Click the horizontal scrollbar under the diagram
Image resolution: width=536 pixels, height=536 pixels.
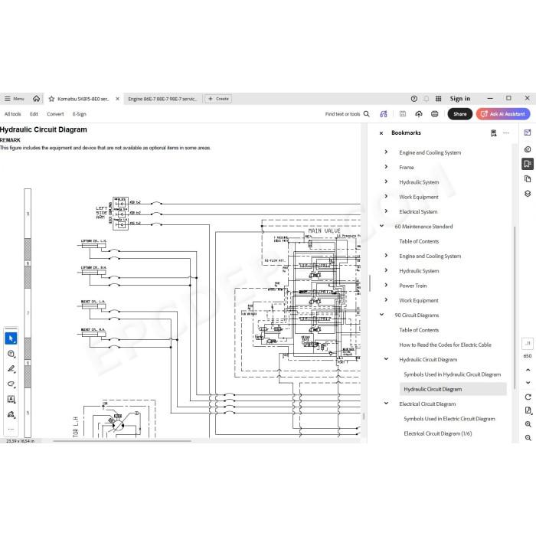pyautogui.click(x=122, y=441)
